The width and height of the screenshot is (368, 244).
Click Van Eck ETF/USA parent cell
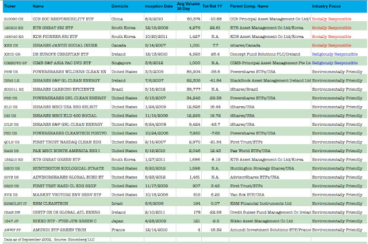tap(247, 195)
